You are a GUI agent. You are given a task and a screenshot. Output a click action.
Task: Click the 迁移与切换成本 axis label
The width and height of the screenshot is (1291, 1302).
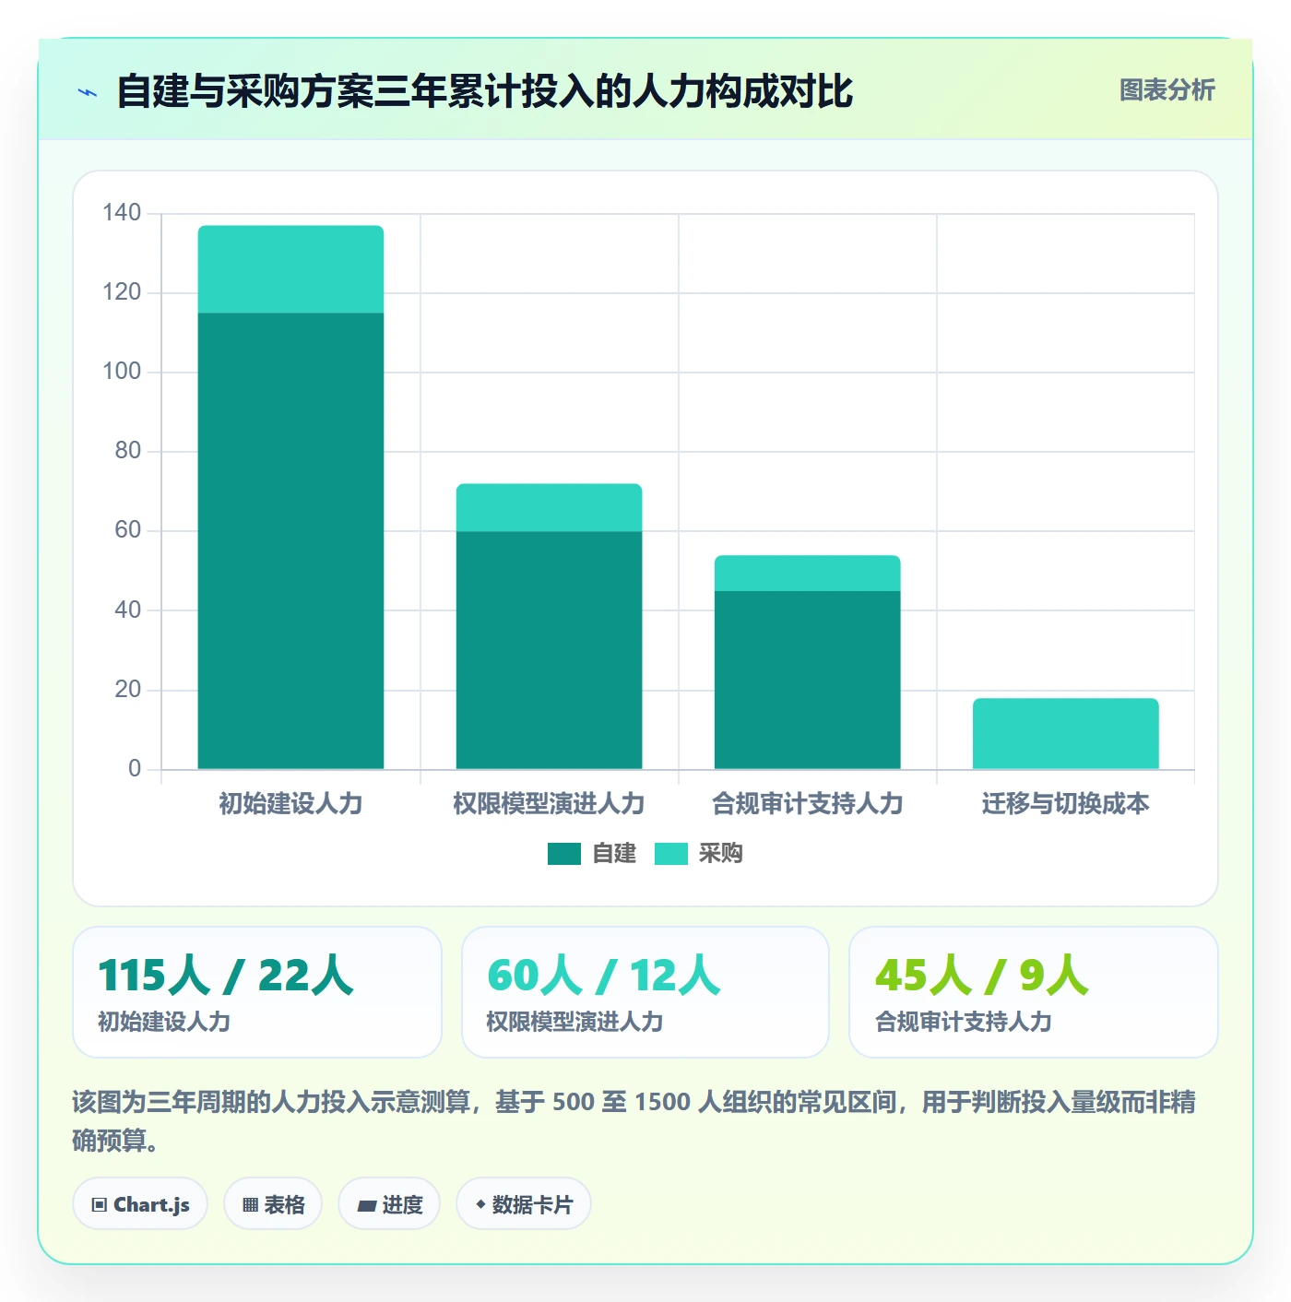pos(1066,804)
